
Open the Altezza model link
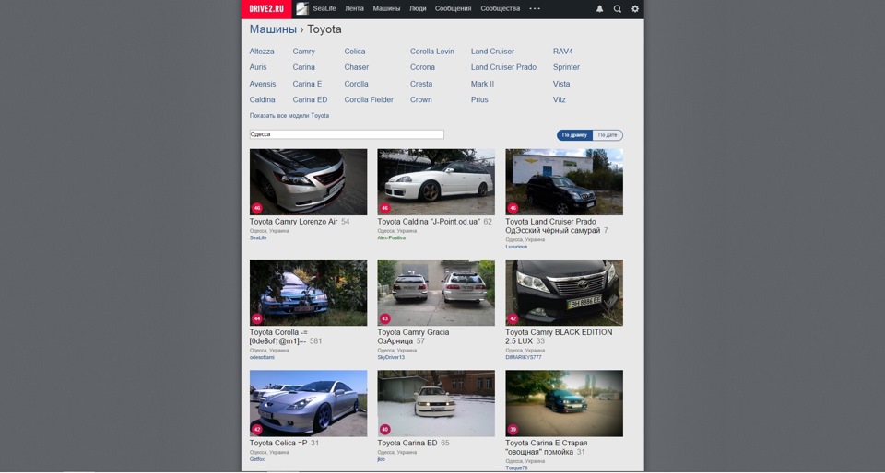coord(262,52)
